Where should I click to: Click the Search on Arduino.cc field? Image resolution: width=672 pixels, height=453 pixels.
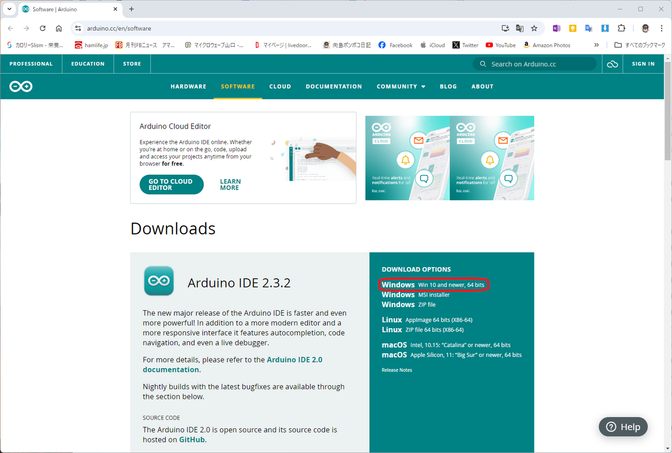534,64
